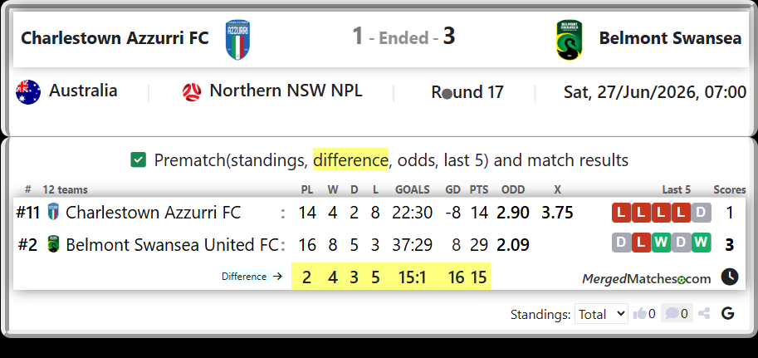Click the clock icon beside MergedMatches

tap(730, 277)
